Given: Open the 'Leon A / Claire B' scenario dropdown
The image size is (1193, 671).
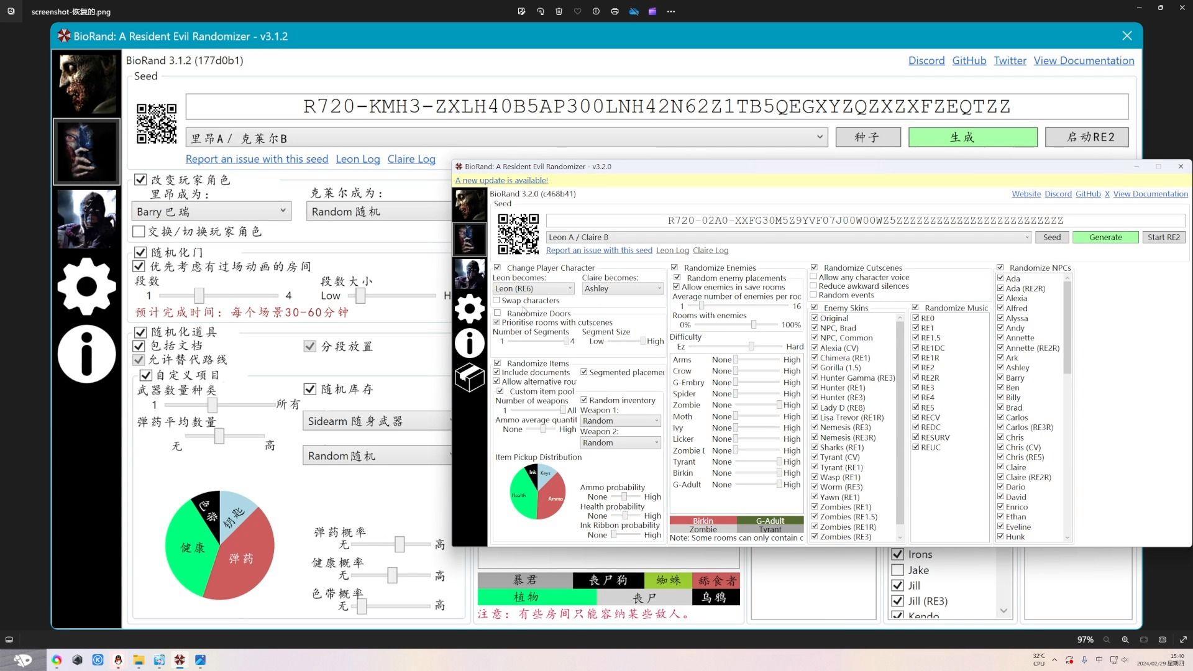Looking at the screenshot, I should point(789,237).
